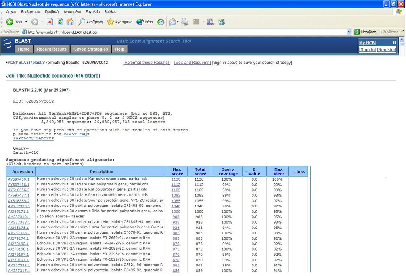Viewport: 406px width, 276px height.
Task: Click the breadcrumb triangle before NCBI
Action: point(6,63)
